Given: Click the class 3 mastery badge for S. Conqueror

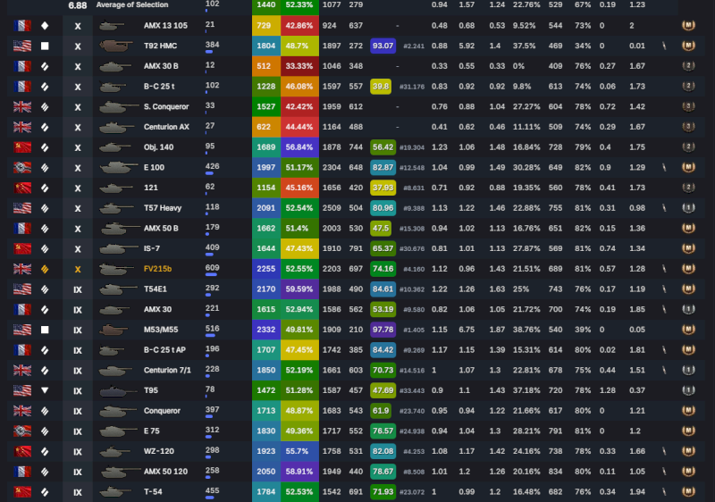Looking at the screenshot, I should pyautogui.click(x=688, y=106).
